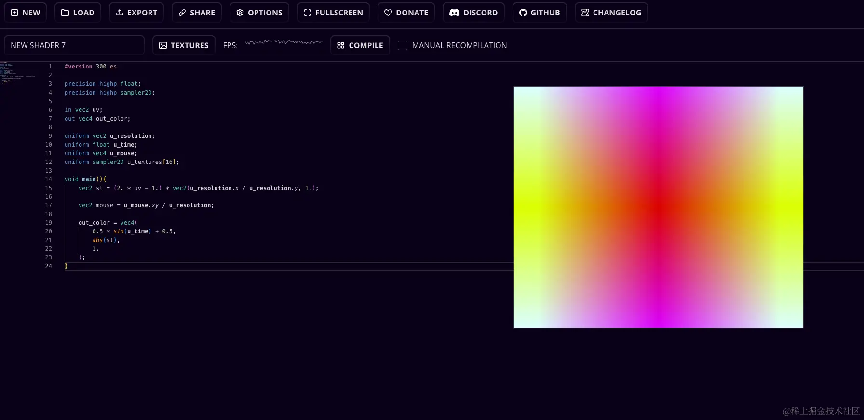Click the LOAD button label text

[x=84, y=13]
